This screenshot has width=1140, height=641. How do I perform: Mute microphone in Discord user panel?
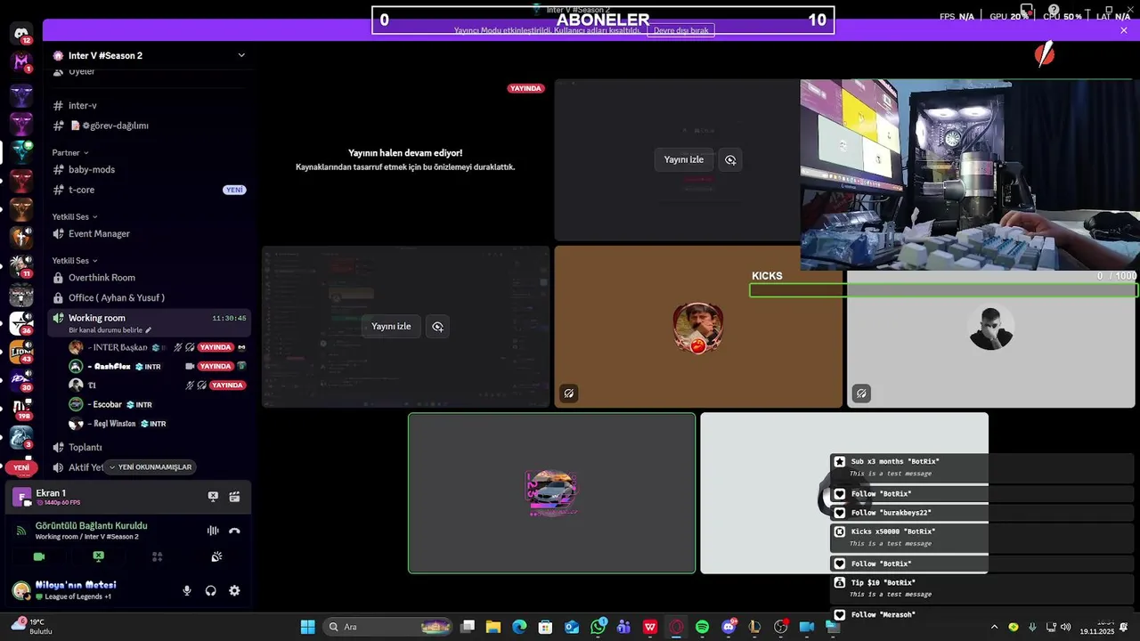pyautogui.click(x=187, y=590)
